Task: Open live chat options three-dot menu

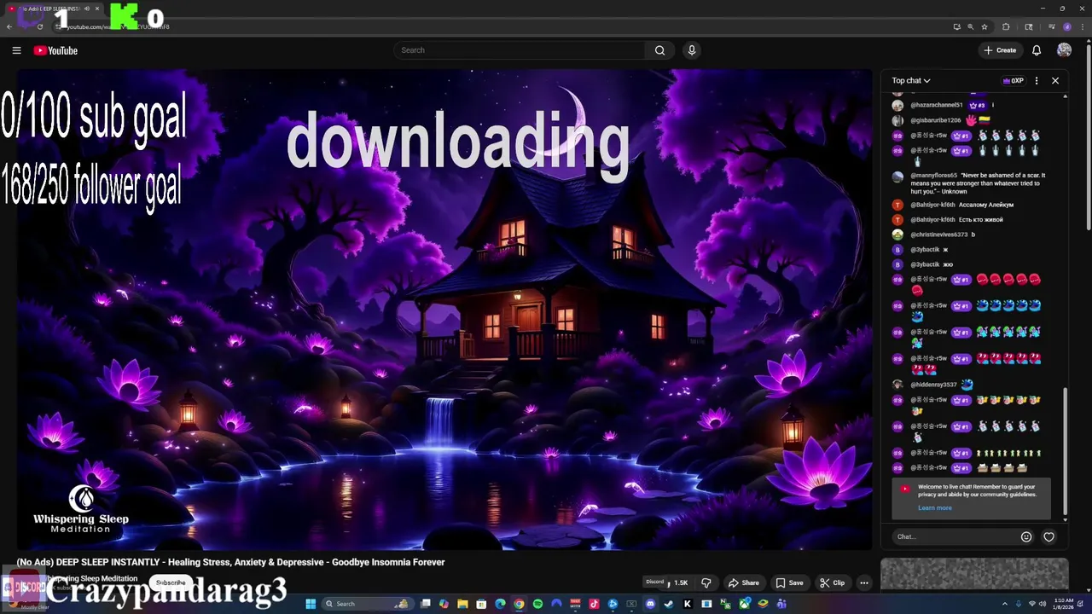Action: tap(1037, 81)
